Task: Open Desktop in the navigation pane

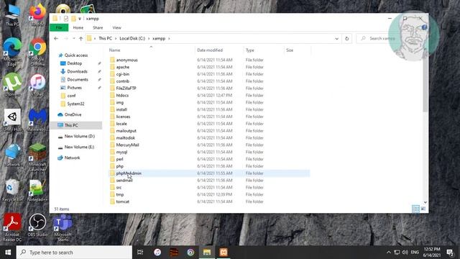Action: (x=75, y=63)
